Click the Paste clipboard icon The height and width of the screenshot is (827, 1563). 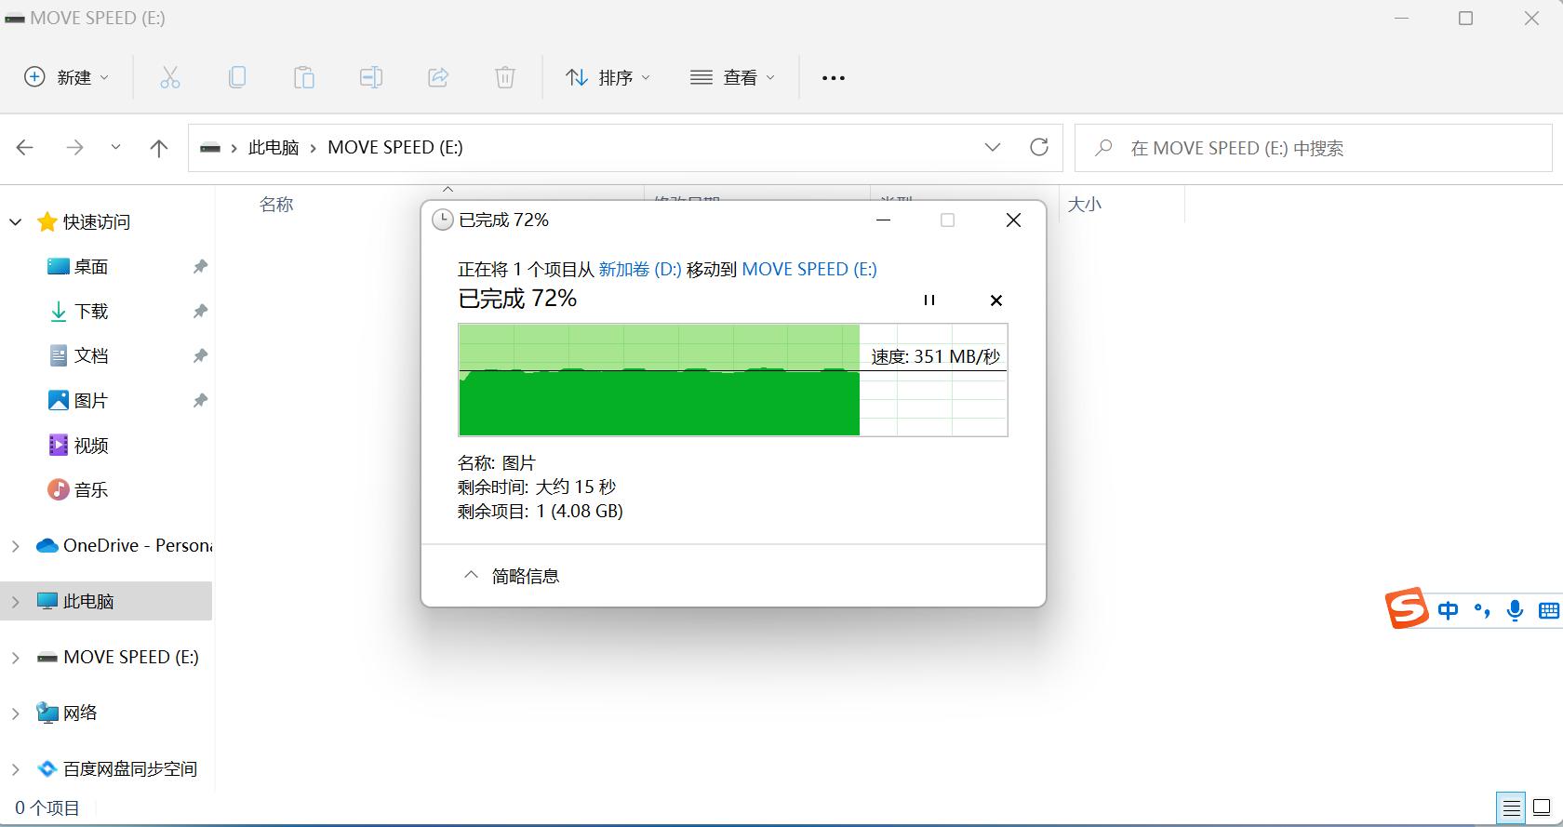coord(304,78)
